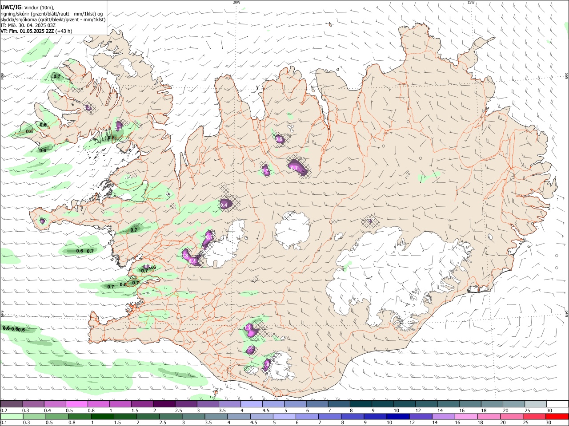Pick the white 30 swatch ending the upper legend row

pyautogui.click(x=557, y=404)
